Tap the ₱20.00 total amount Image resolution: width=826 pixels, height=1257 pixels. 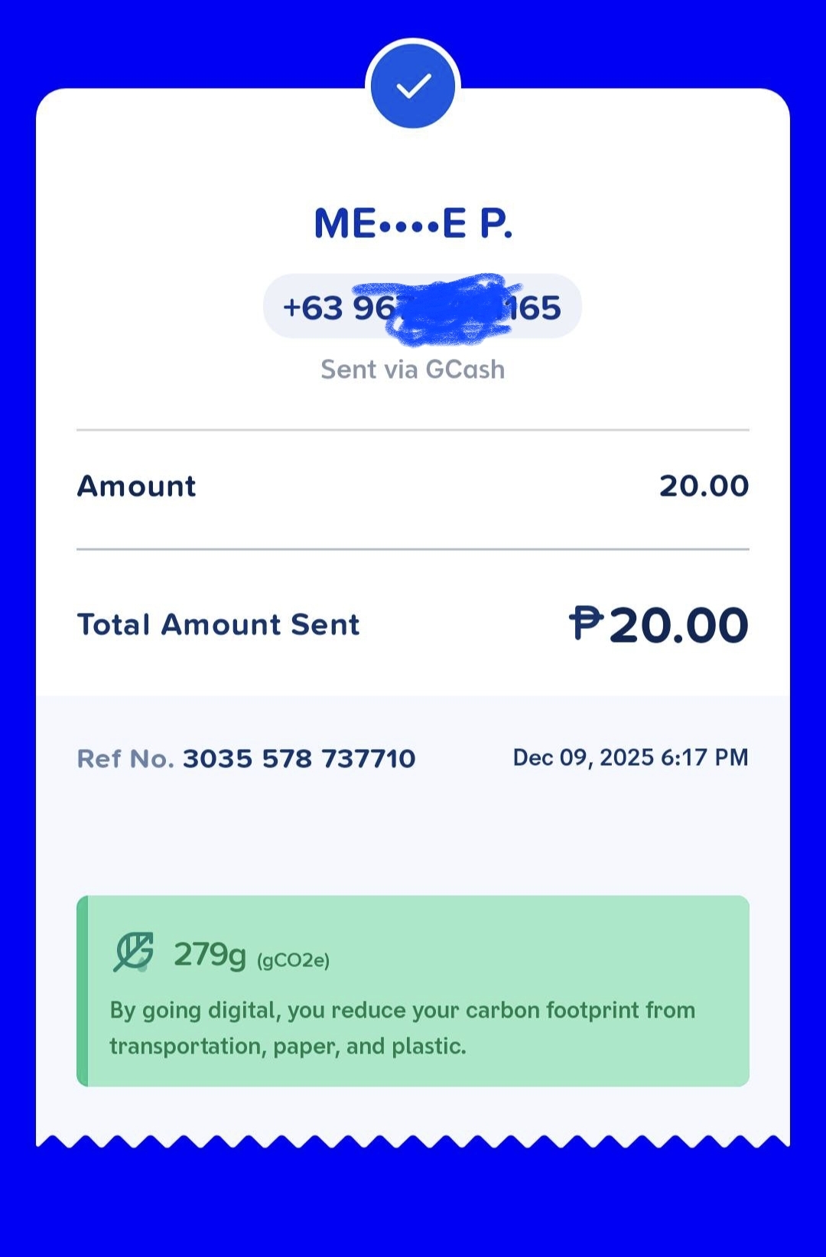pos(659,625)
